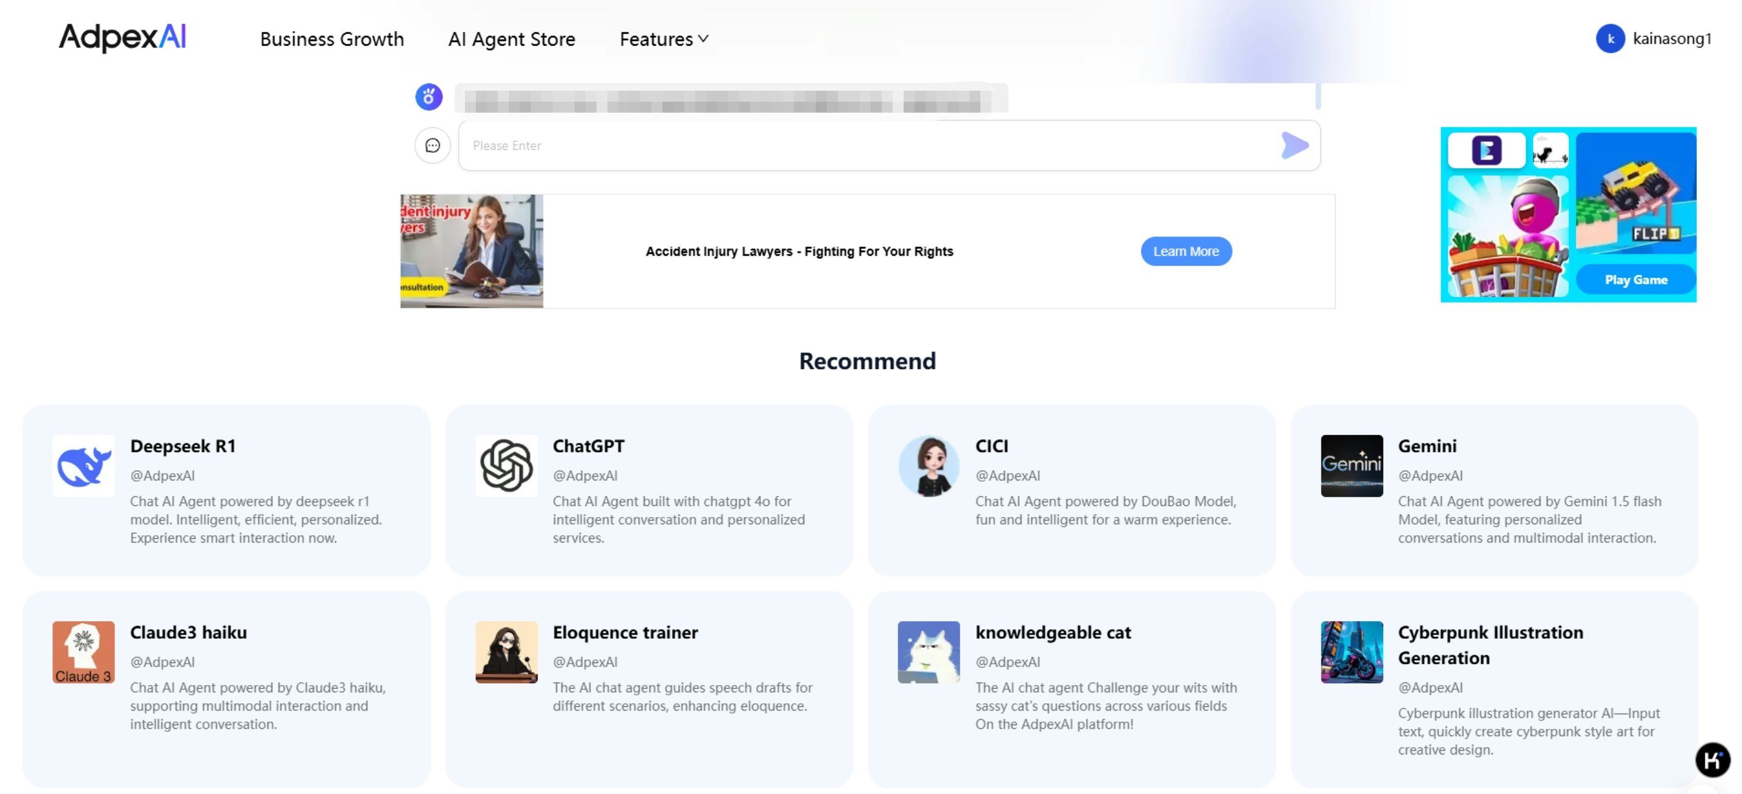Viewport: 1742px width, 794px height.
Task: Click the Recommend section heading
Action: click(x=868, y=361)
